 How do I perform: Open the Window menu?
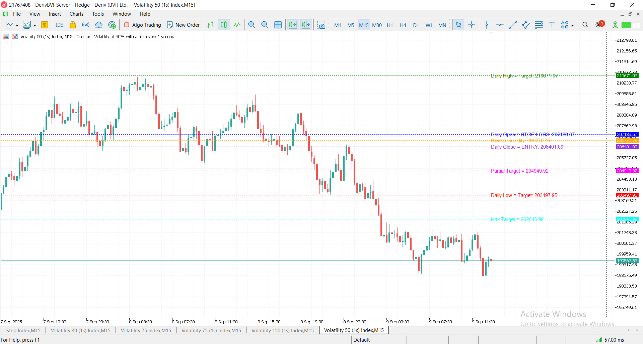(x=122, y=14)
